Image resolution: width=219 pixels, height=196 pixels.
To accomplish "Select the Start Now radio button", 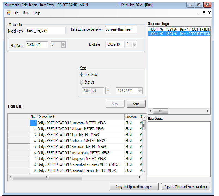I will point(82,74).
